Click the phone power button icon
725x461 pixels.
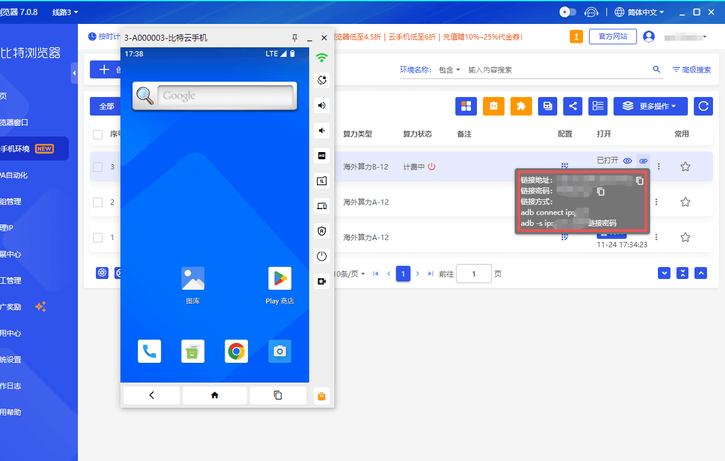pyautogui.click(x=322, y=256)
